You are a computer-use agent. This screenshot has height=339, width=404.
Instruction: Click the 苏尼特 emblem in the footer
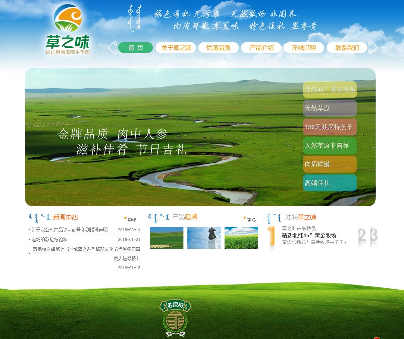(175, 318)
